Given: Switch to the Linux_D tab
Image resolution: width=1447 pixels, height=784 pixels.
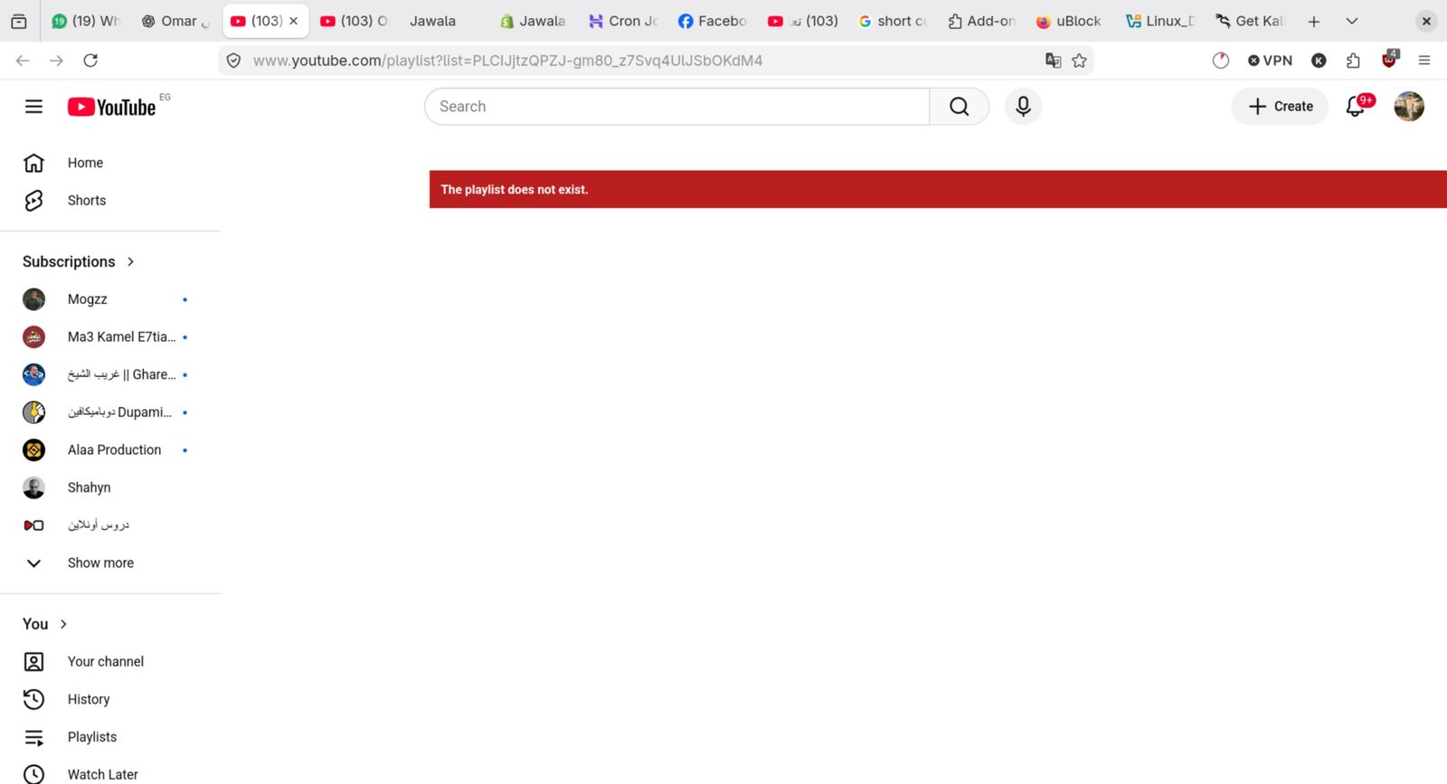Looking at the screenshot, I should point(1160,21).
